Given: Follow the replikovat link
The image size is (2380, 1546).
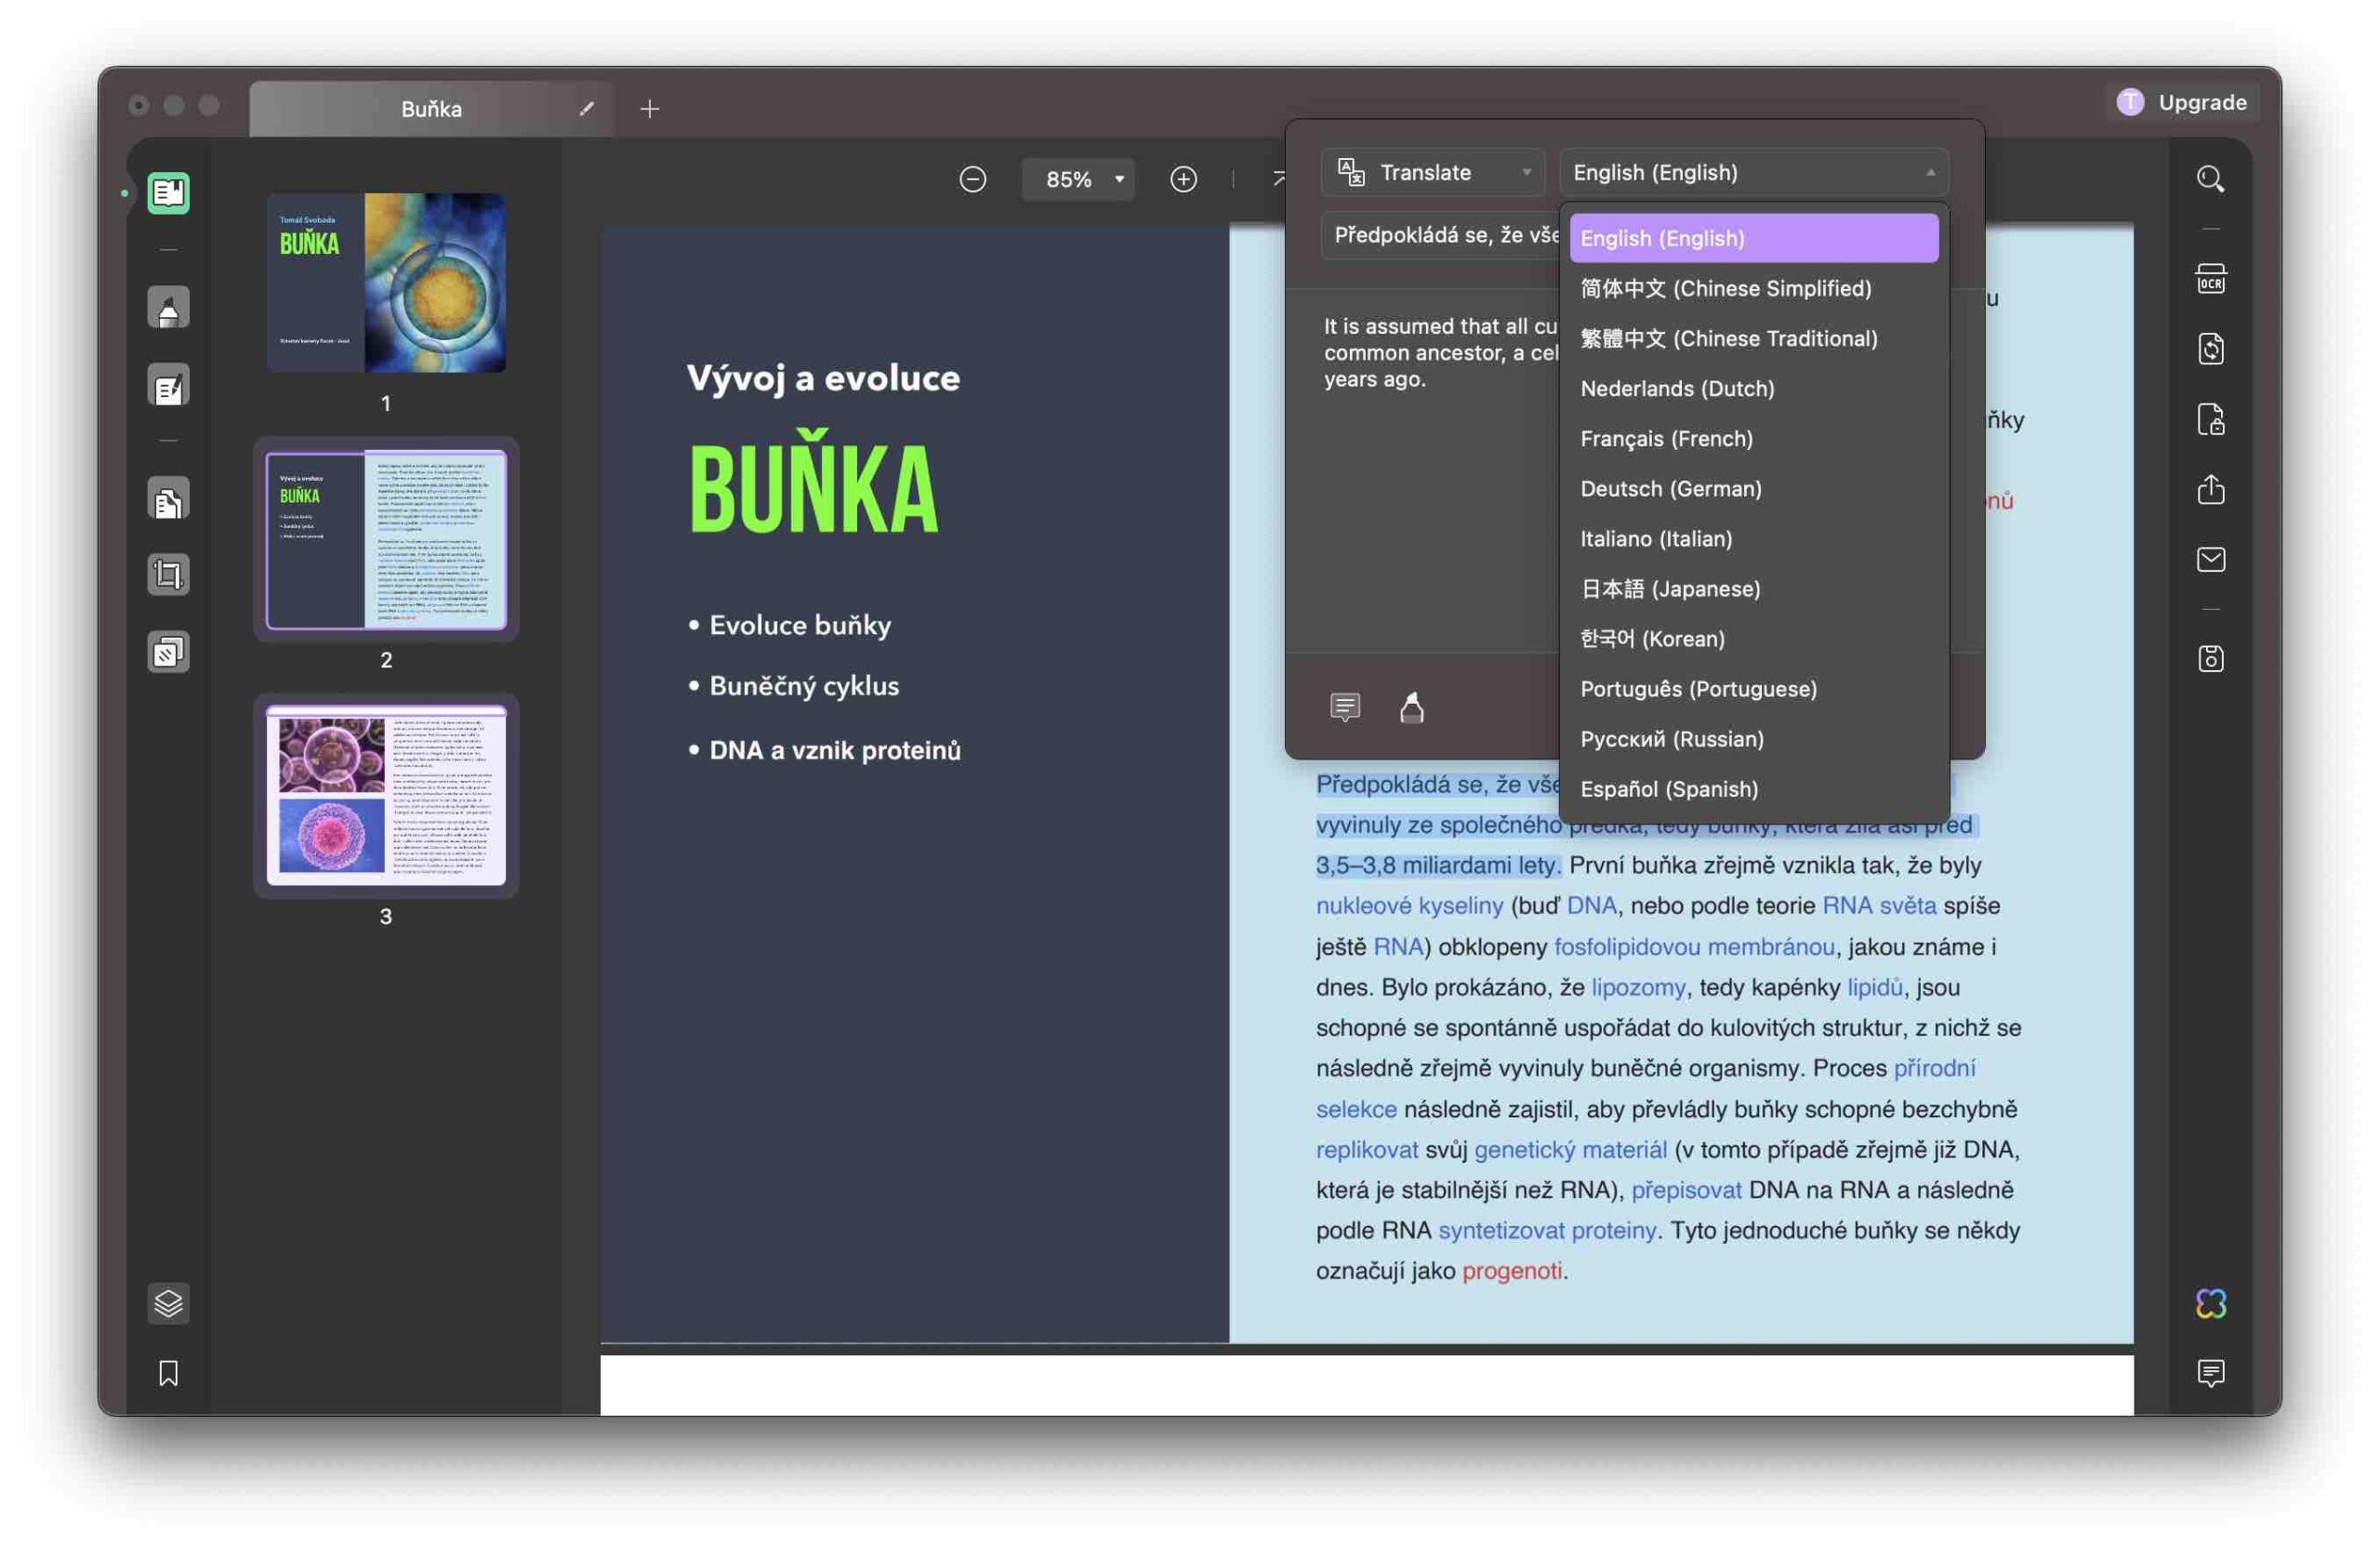Looking at the screenshot, I should pyautogui.click(x=1367, y=1149).
